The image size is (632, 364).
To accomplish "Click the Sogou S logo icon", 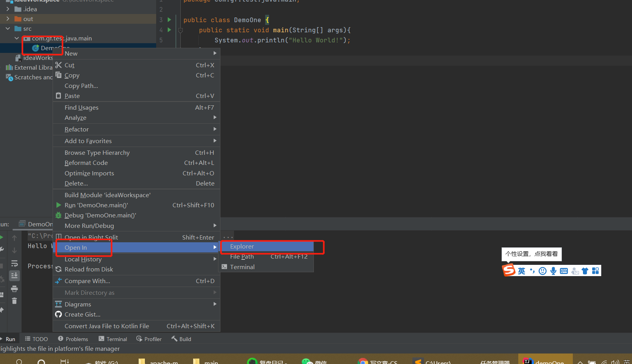I will pos(509,270).
